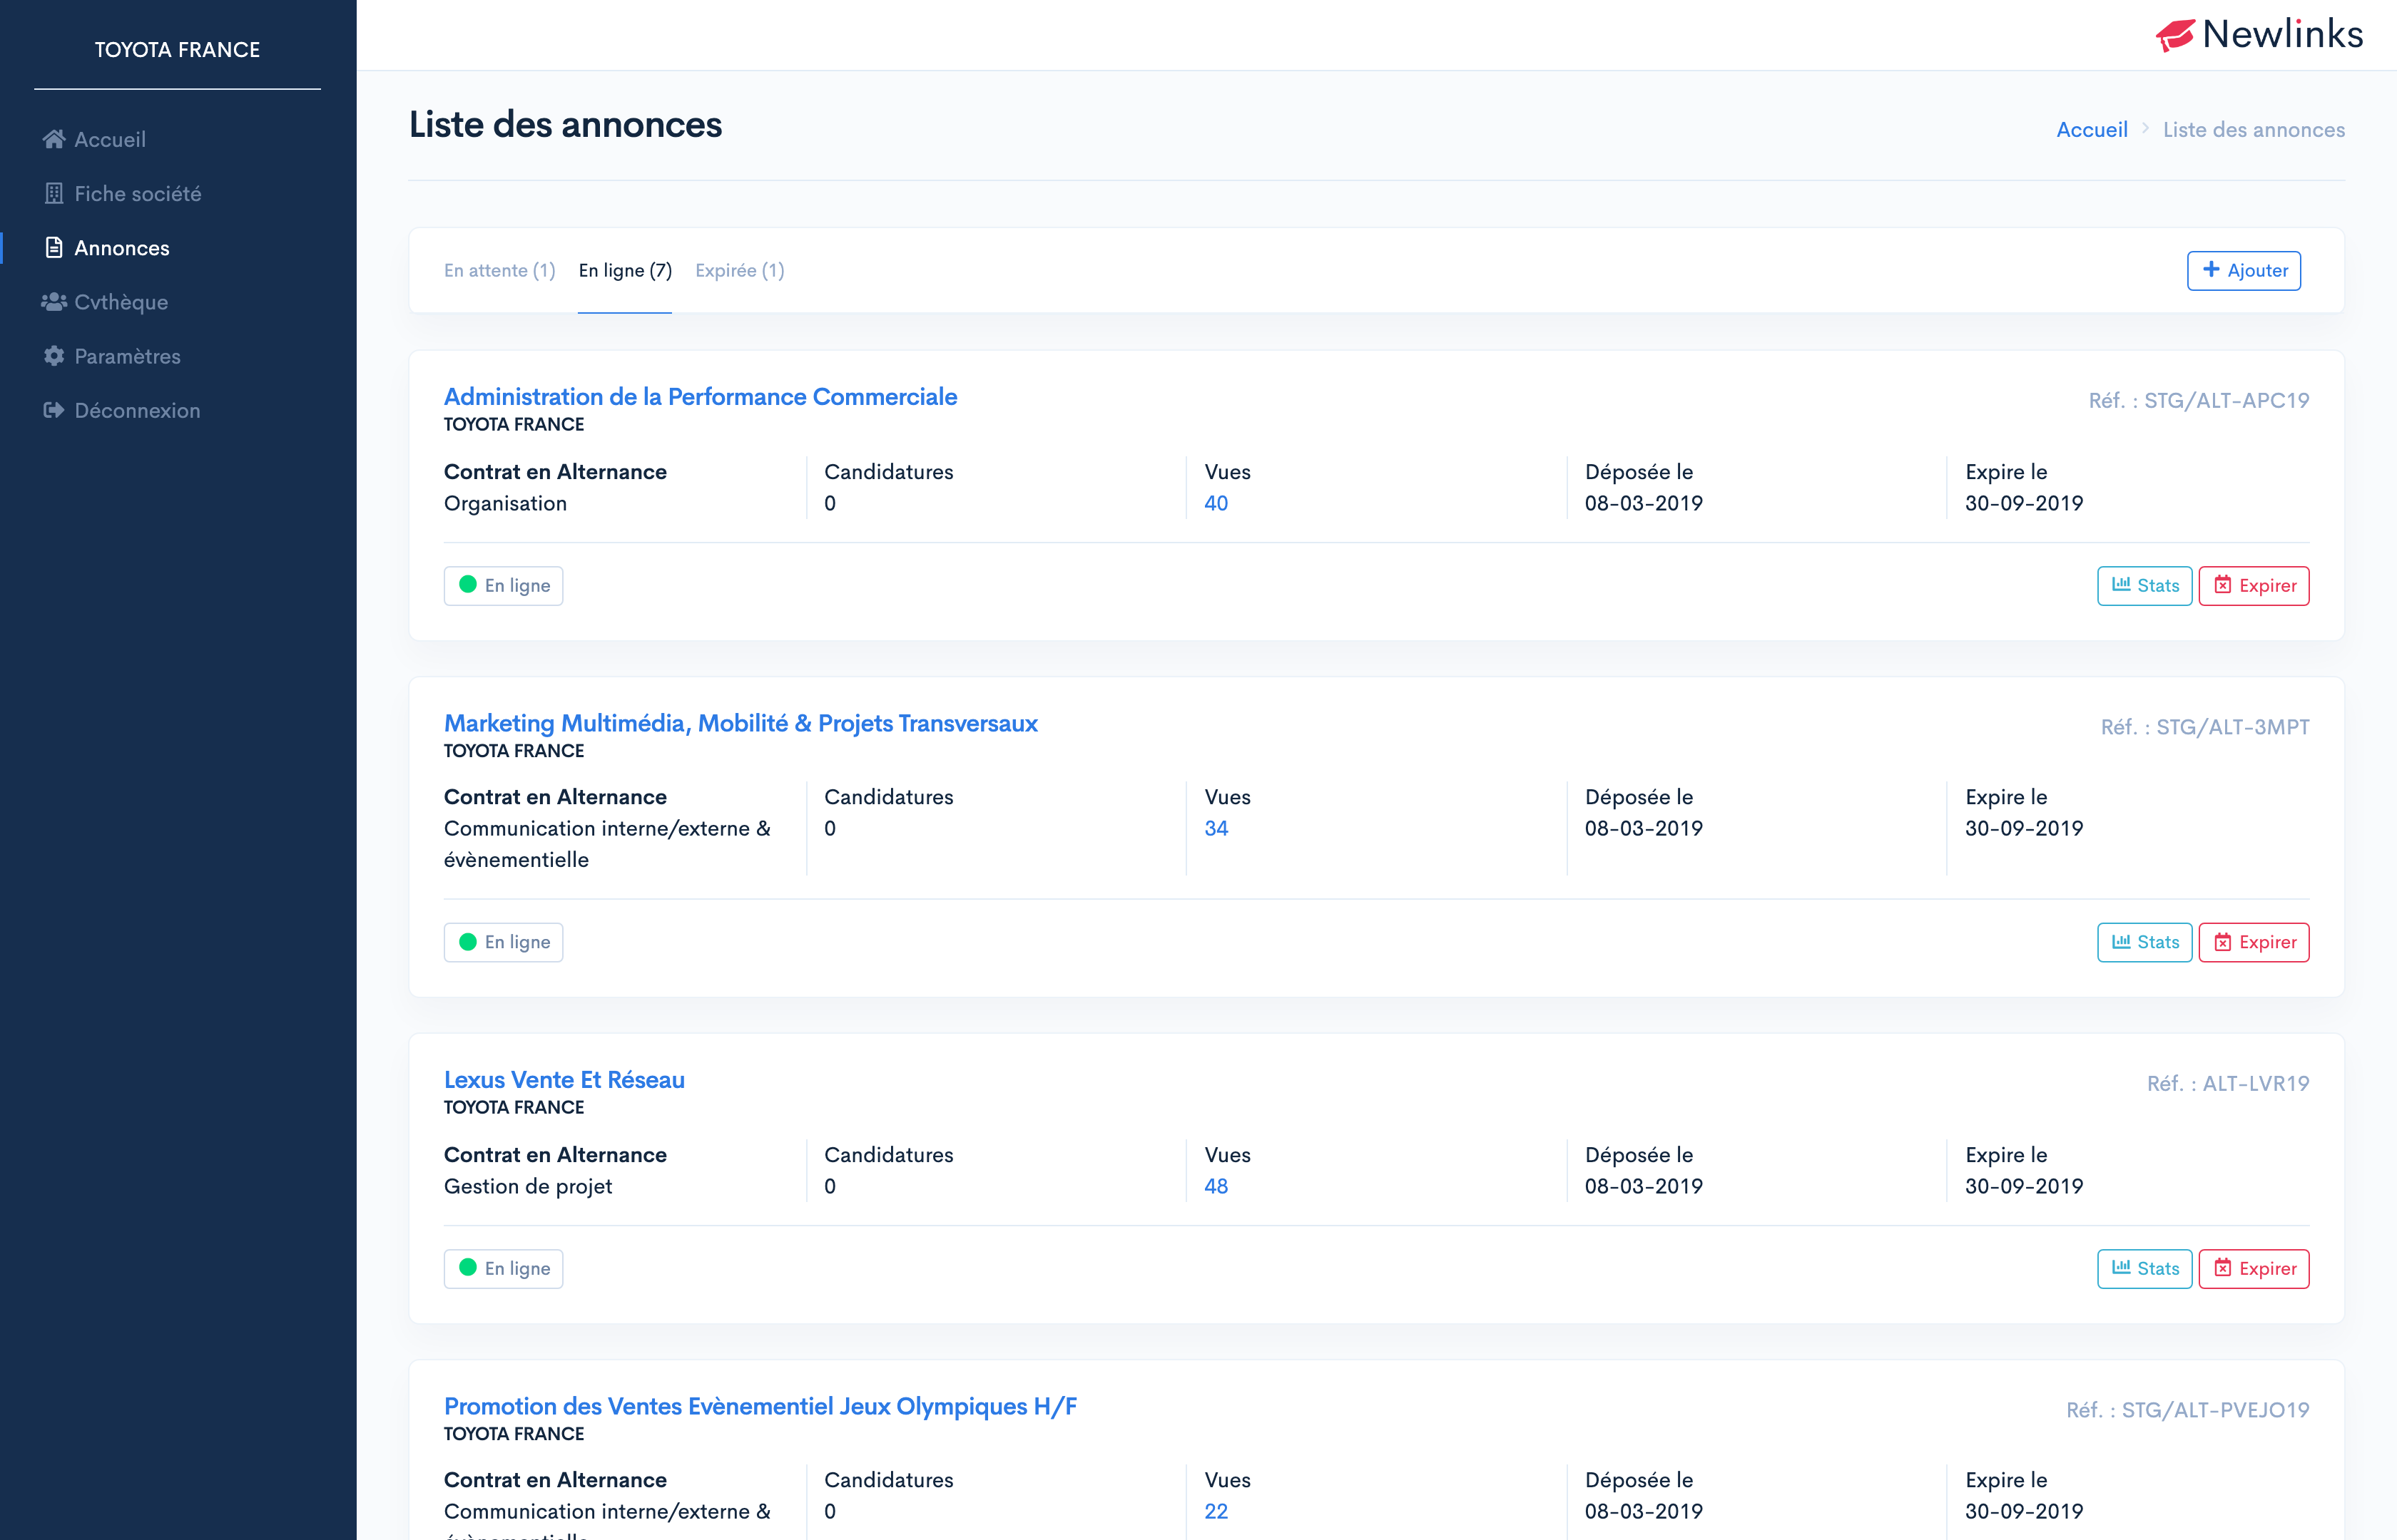Click the Newlinks logo
2397x1540 pixels.
tap(2259, 34)
